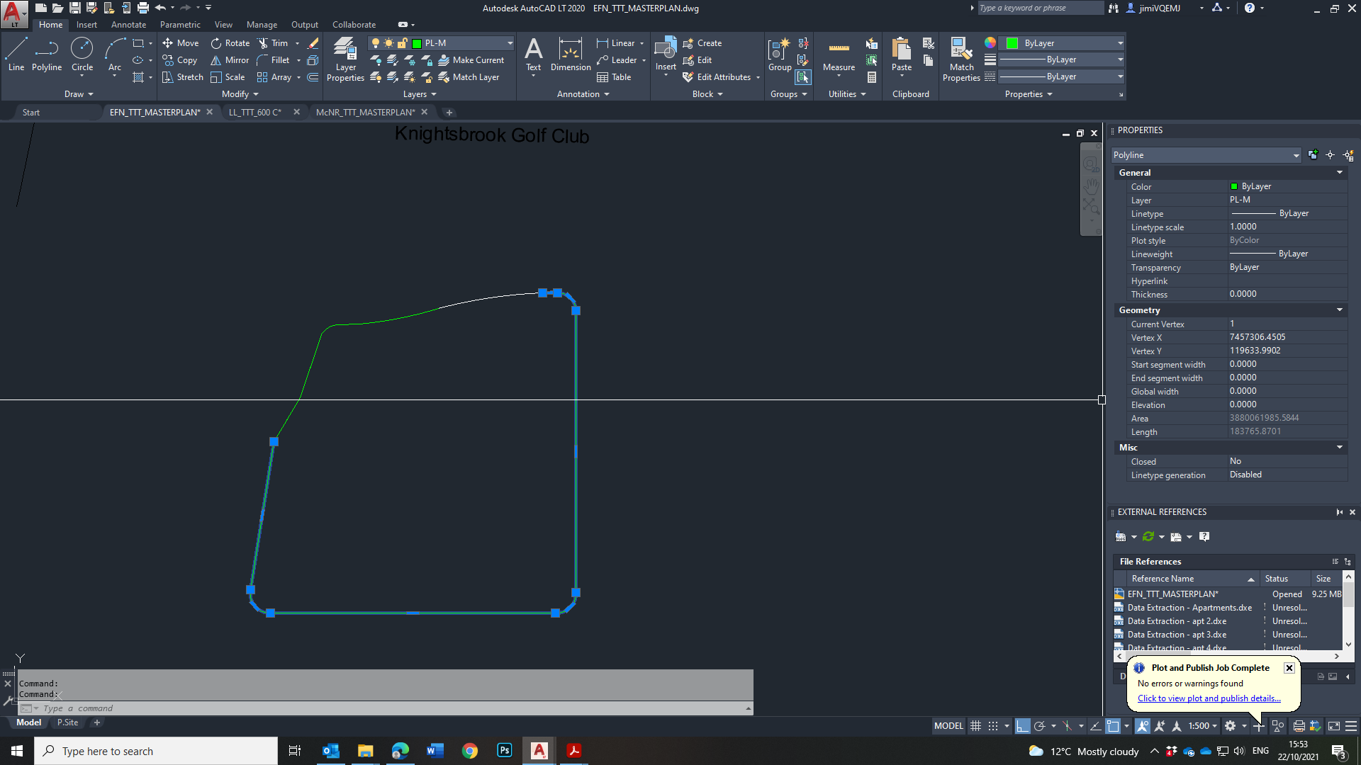Toggle polar tracking in status bar
This screenshot has height=765, width=1361.
tap(1040, 726)
